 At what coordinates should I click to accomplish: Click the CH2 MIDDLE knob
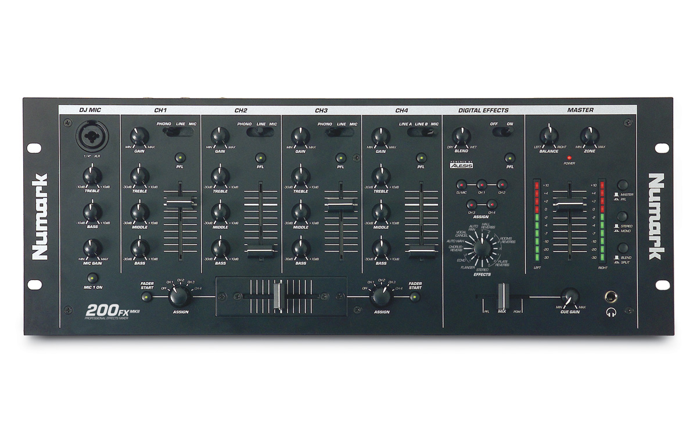pos(220,211)
